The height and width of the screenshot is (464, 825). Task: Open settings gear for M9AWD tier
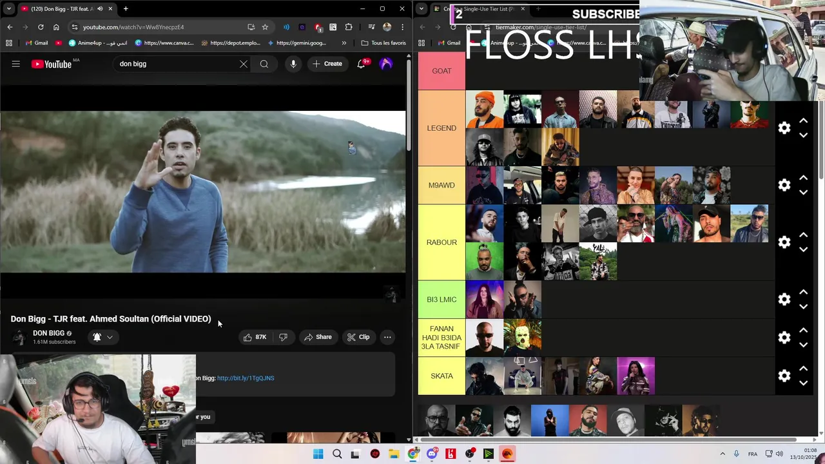click(x=784, y=185)
